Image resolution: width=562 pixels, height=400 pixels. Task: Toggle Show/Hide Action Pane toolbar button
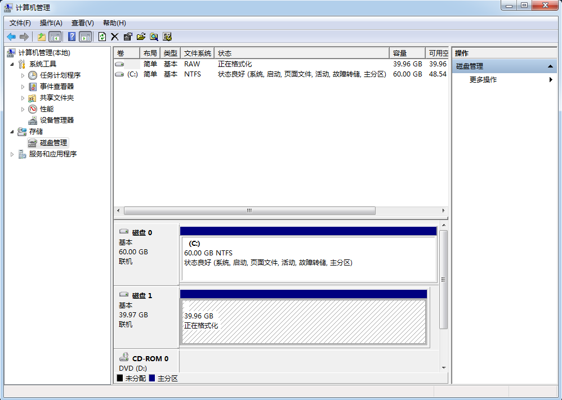[x=85, y=37]
